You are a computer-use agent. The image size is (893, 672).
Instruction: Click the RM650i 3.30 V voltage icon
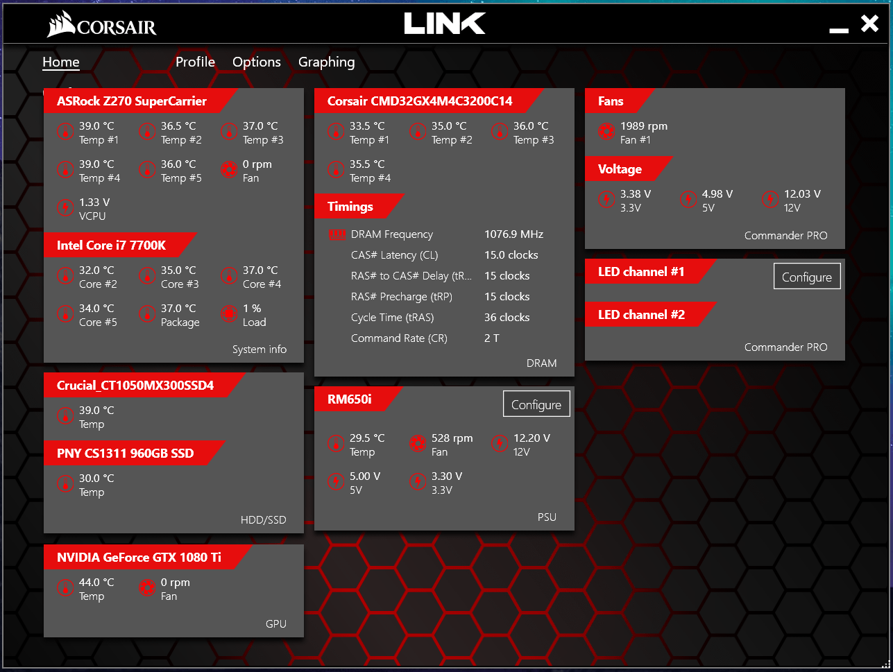point(418,482)
